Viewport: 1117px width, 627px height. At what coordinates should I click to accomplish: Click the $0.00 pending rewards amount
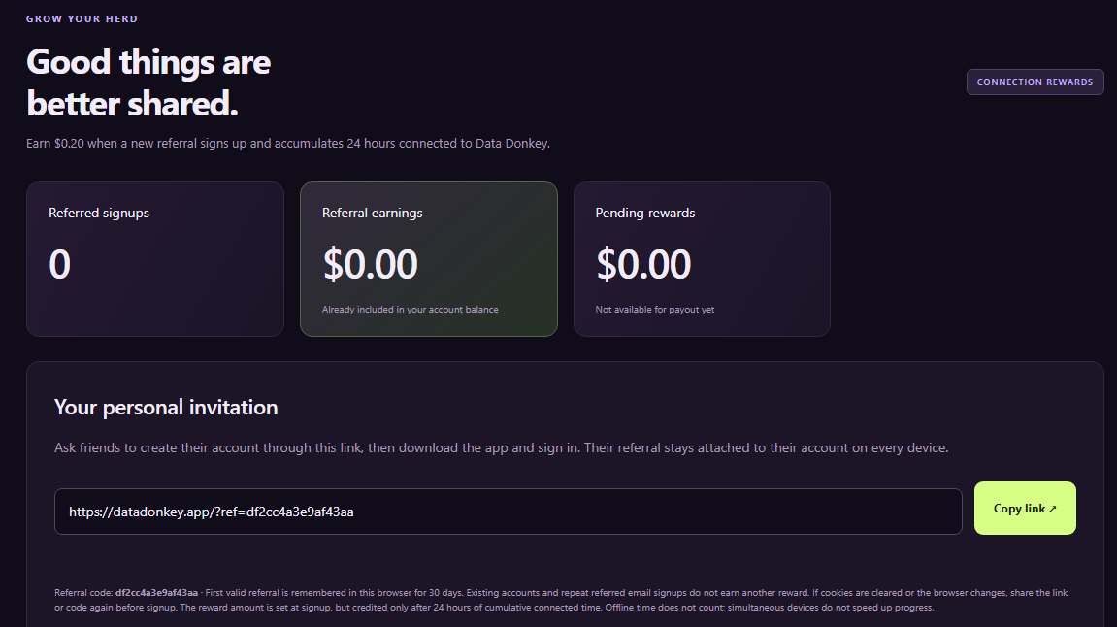pyautogui.click(x=643, y=264)
